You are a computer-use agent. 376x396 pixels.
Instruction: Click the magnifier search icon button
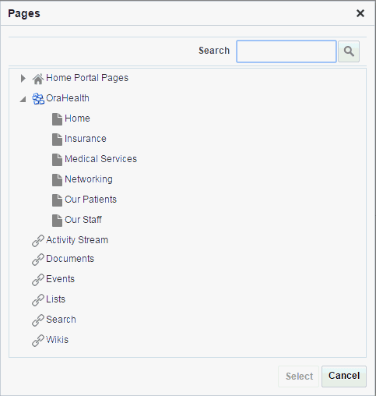pyautogui.click(x=349, y=51)
